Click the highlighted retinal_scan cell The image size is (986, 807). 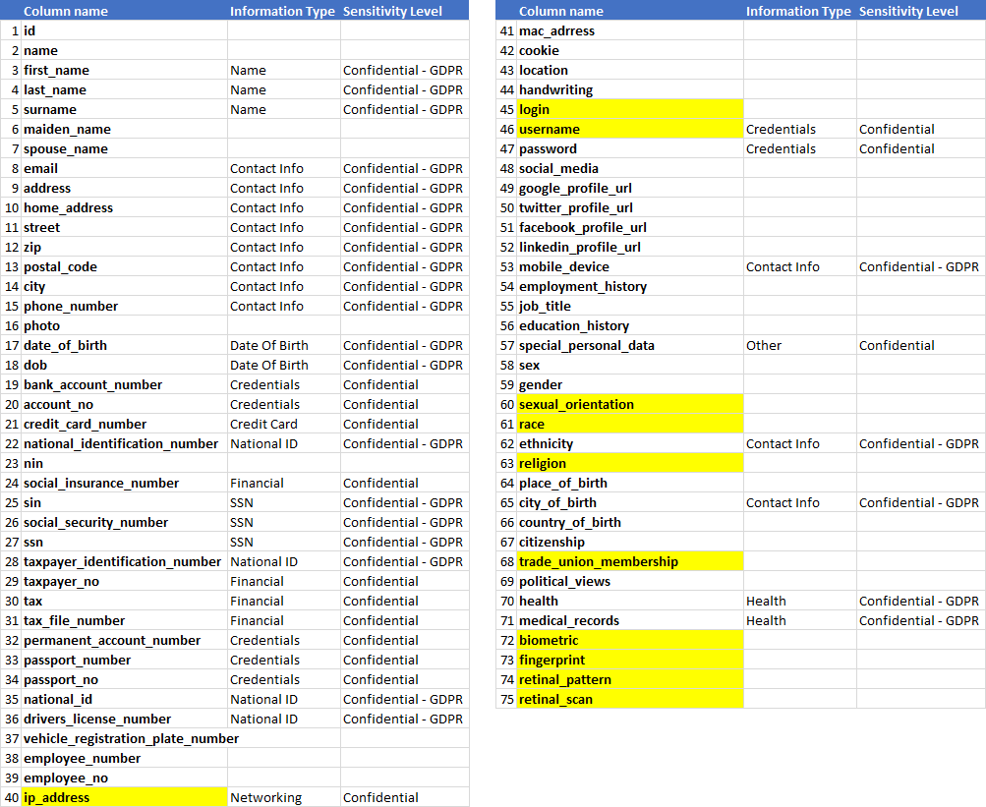[x=629, y=699]
